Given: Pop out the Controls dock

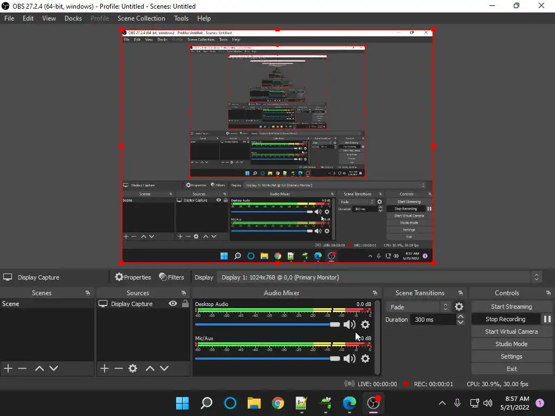Looking at the screenshot, I should point(548,293).
